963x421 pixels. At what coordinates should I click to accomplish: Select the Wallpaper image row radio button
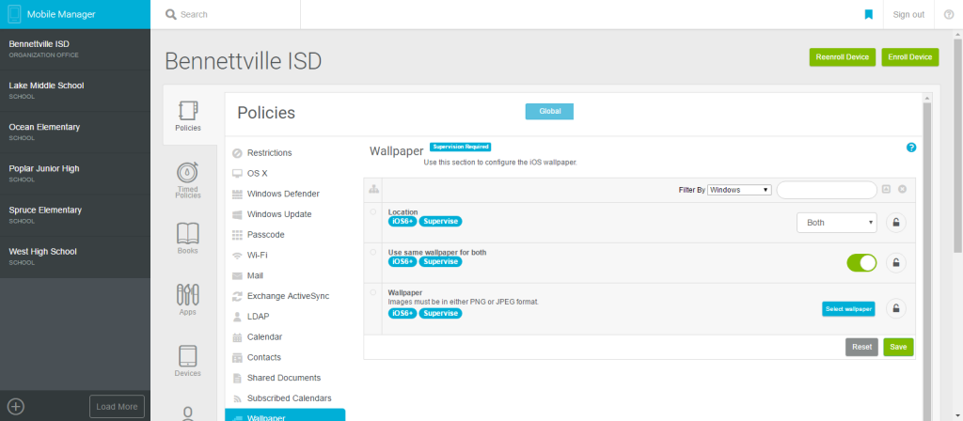[372, 292]
